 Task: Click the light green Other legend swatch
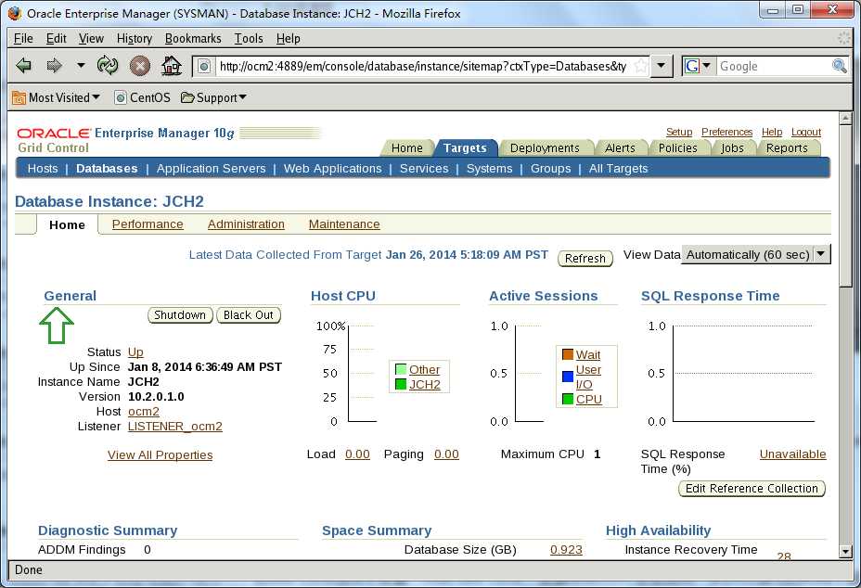[x=401, y=369]
